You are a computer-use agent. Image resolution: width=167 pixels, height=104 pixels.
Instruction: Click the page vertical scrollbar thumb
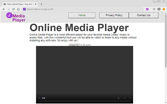coord(166,41)
